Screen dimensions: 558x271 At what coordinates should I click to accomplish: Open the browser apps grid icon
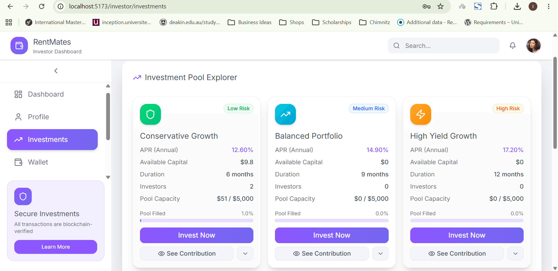coord(9,22)
